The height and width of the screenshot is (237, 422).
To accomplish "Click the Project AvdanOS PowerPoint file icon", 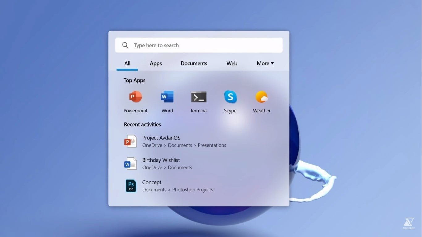I will pyautogui.click(x=131, y=141).
